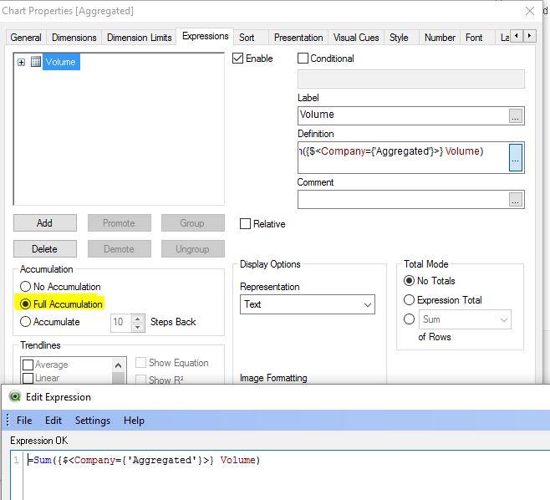Check the Linear trendline checkbox
Image resolution: width=550 pixels, height=500 pixels.
pyautogui.click(x=28, y=378)
